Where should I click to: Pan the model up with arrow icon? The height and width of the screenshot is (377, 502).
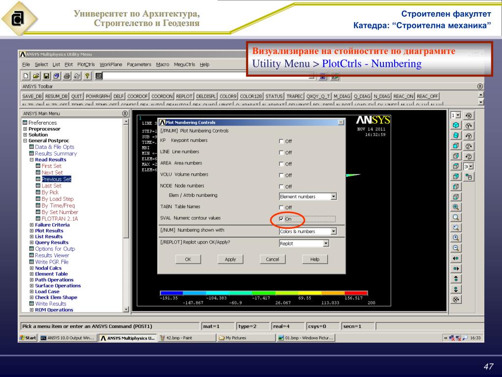[x=456, y=279]
